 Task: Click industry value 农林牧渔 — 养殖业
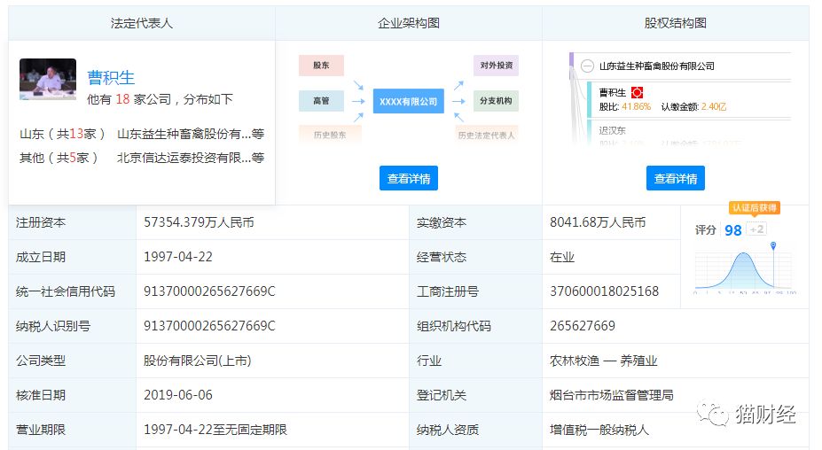[x=603, y=361]
